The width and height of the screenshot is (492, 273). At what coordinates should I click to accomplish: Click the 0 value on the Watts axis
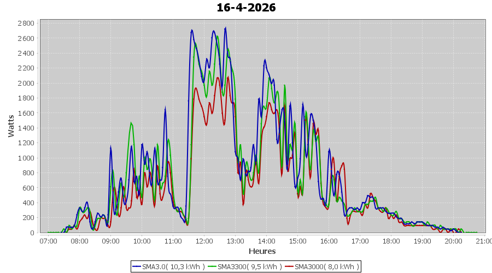coord(32,233)
